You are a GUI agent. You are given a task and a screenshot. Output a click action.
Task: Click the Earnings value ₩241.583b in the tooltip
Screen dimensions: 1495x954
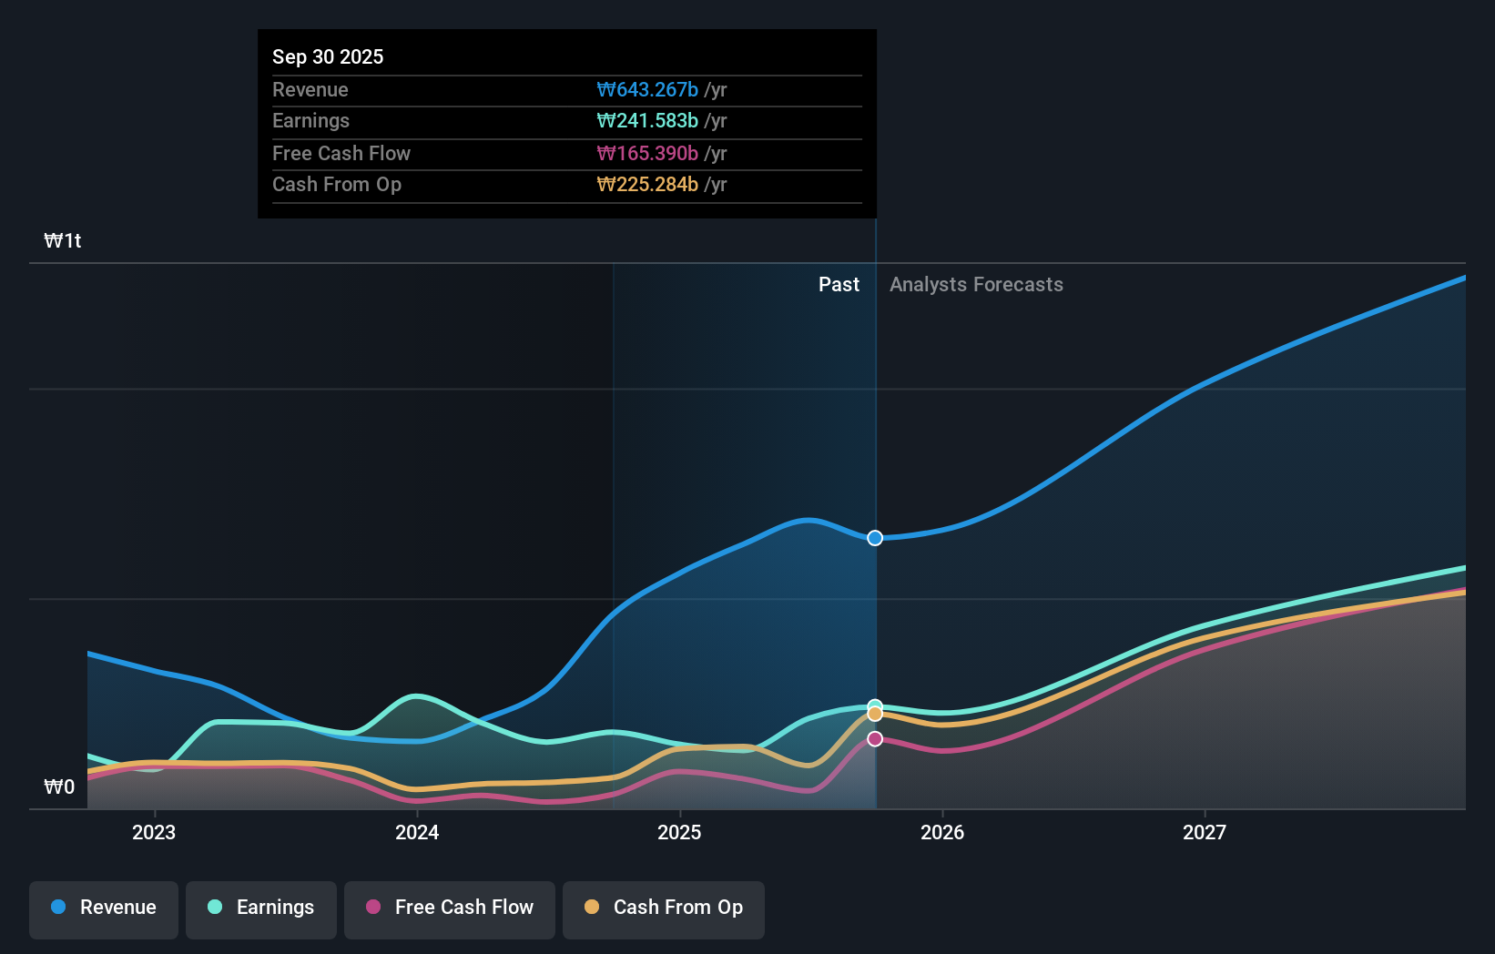click(648, 120)
